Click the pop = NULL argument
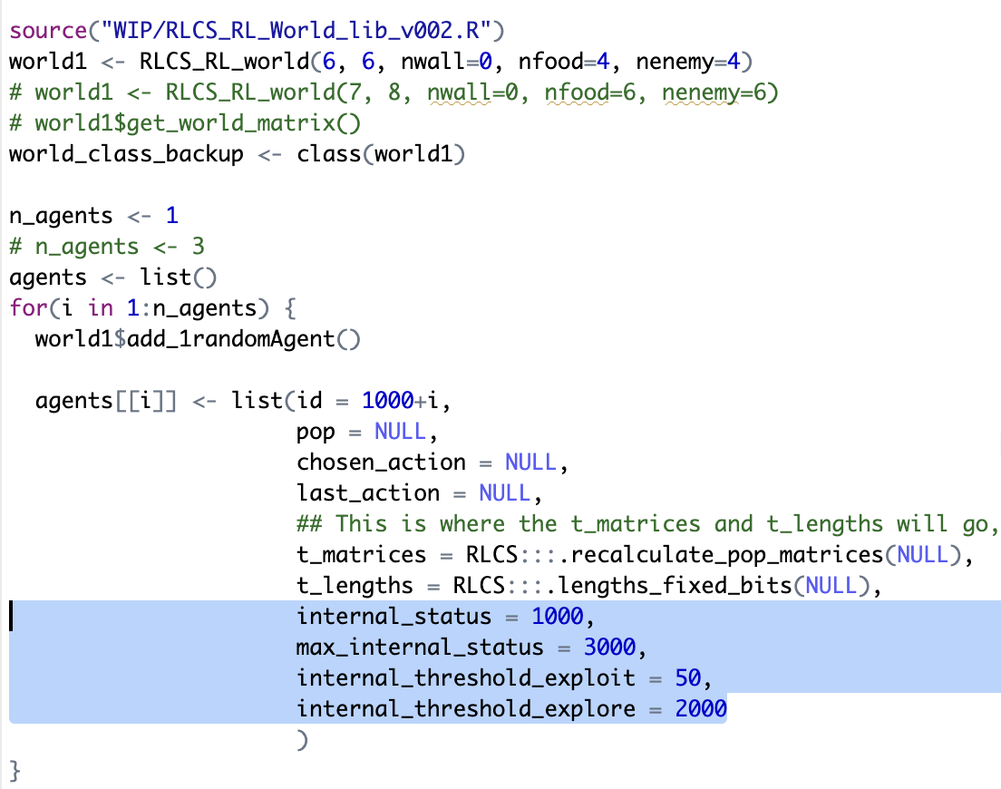Viewport: 1001px width, 789px height. pos(355,431)
